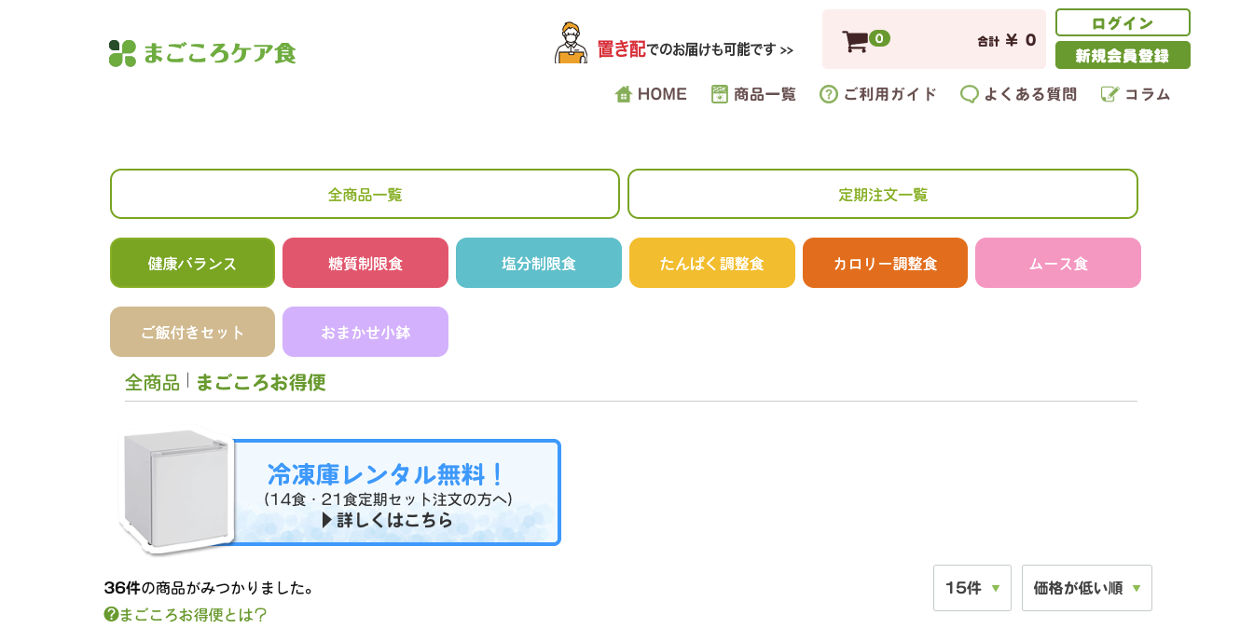The image size is (1254, 642).
Task: Open the 15件 items-per-page dropdown
Action: click(x=972, y=588)
